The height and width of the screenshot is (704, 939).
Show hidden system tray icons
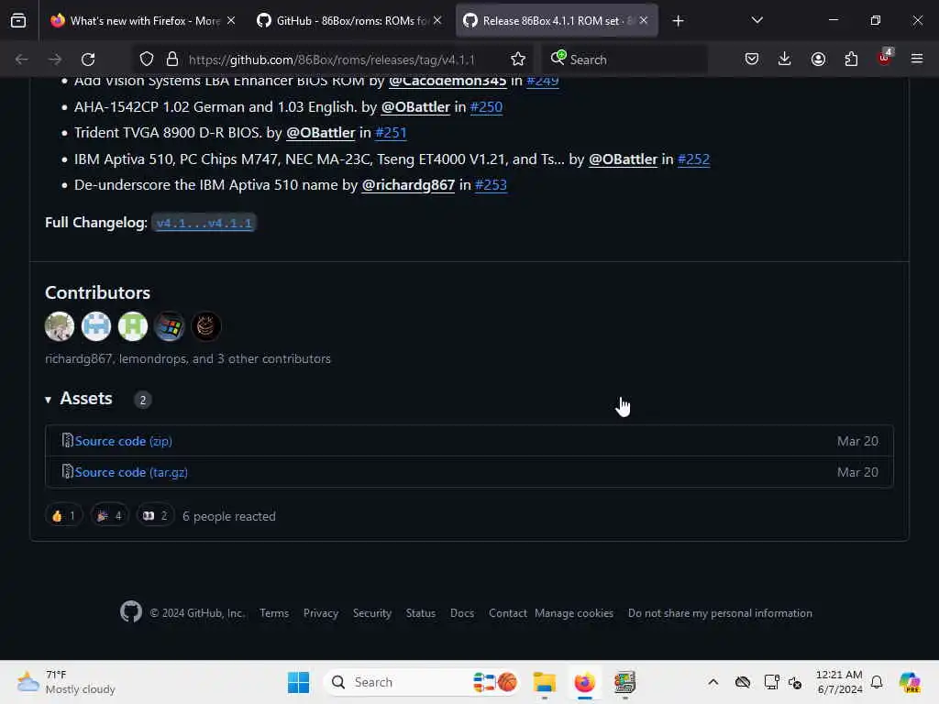tap(713, 682)
